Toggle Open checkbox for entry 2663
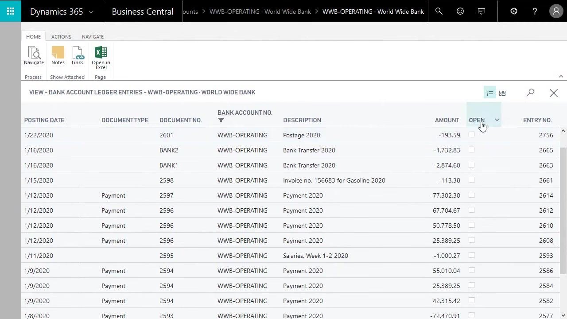This screenshot has width=567, height=319. point(471,165)
